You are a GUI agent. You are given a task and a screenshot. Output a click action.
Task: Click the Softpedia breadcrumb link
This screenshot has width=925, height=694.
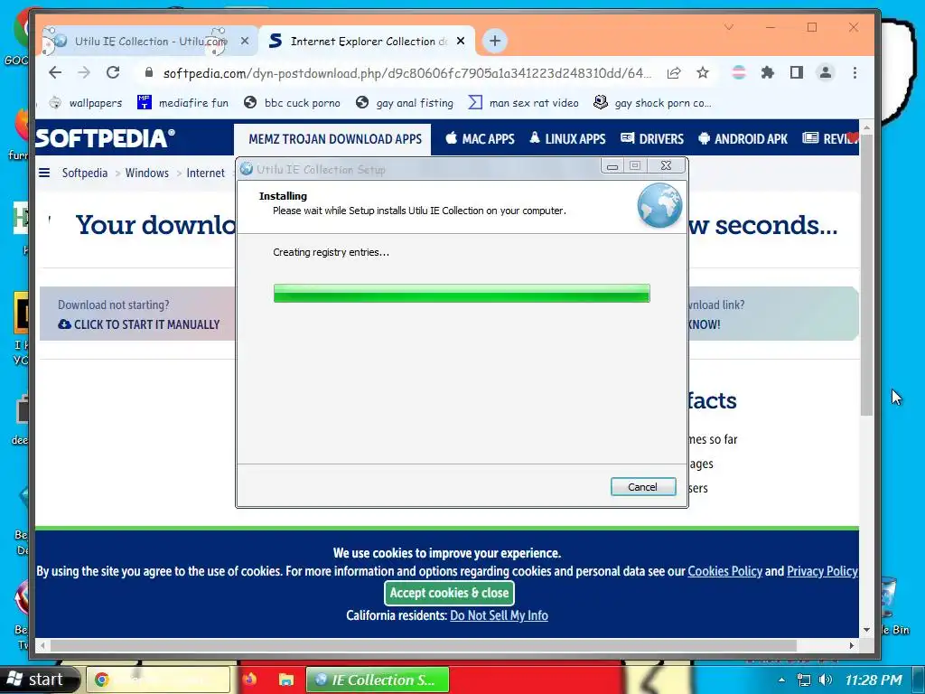pos(84,173)
